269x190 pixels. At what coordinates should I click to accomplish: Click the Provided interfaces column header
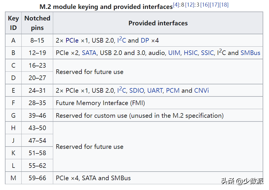(x=158, y=23)
